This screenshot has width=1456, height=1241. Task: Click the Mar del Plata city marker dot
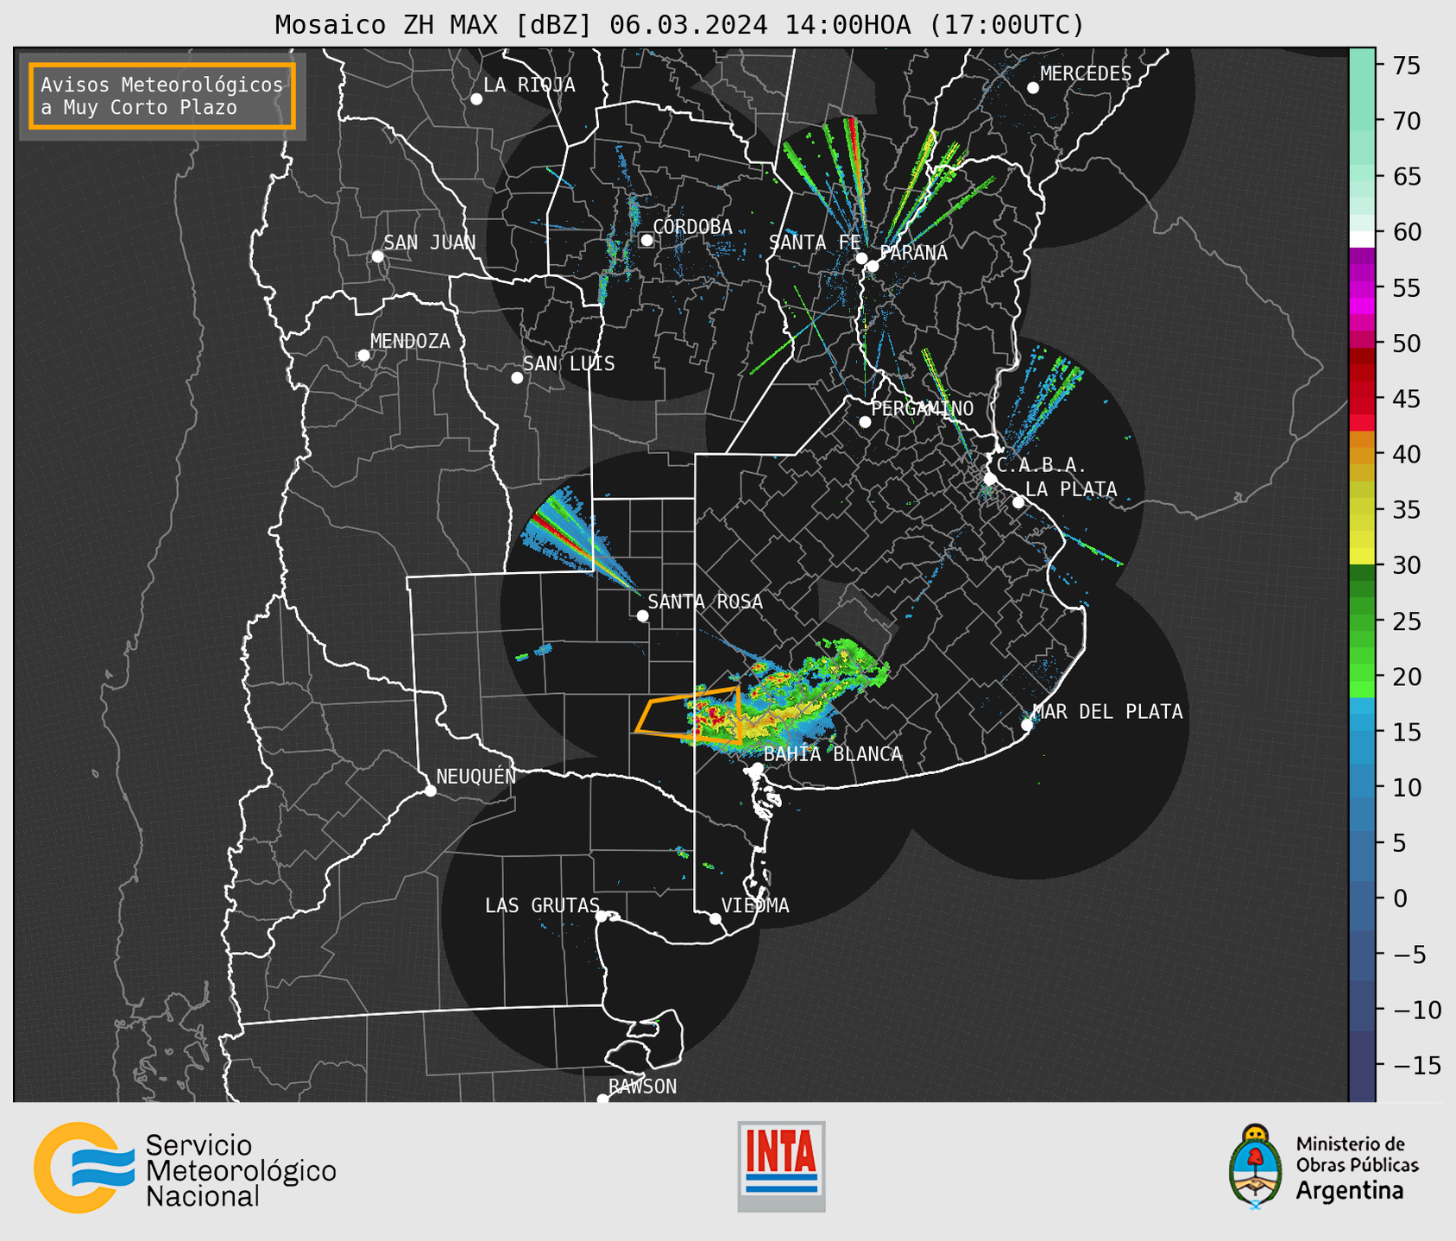point(1027,725)
